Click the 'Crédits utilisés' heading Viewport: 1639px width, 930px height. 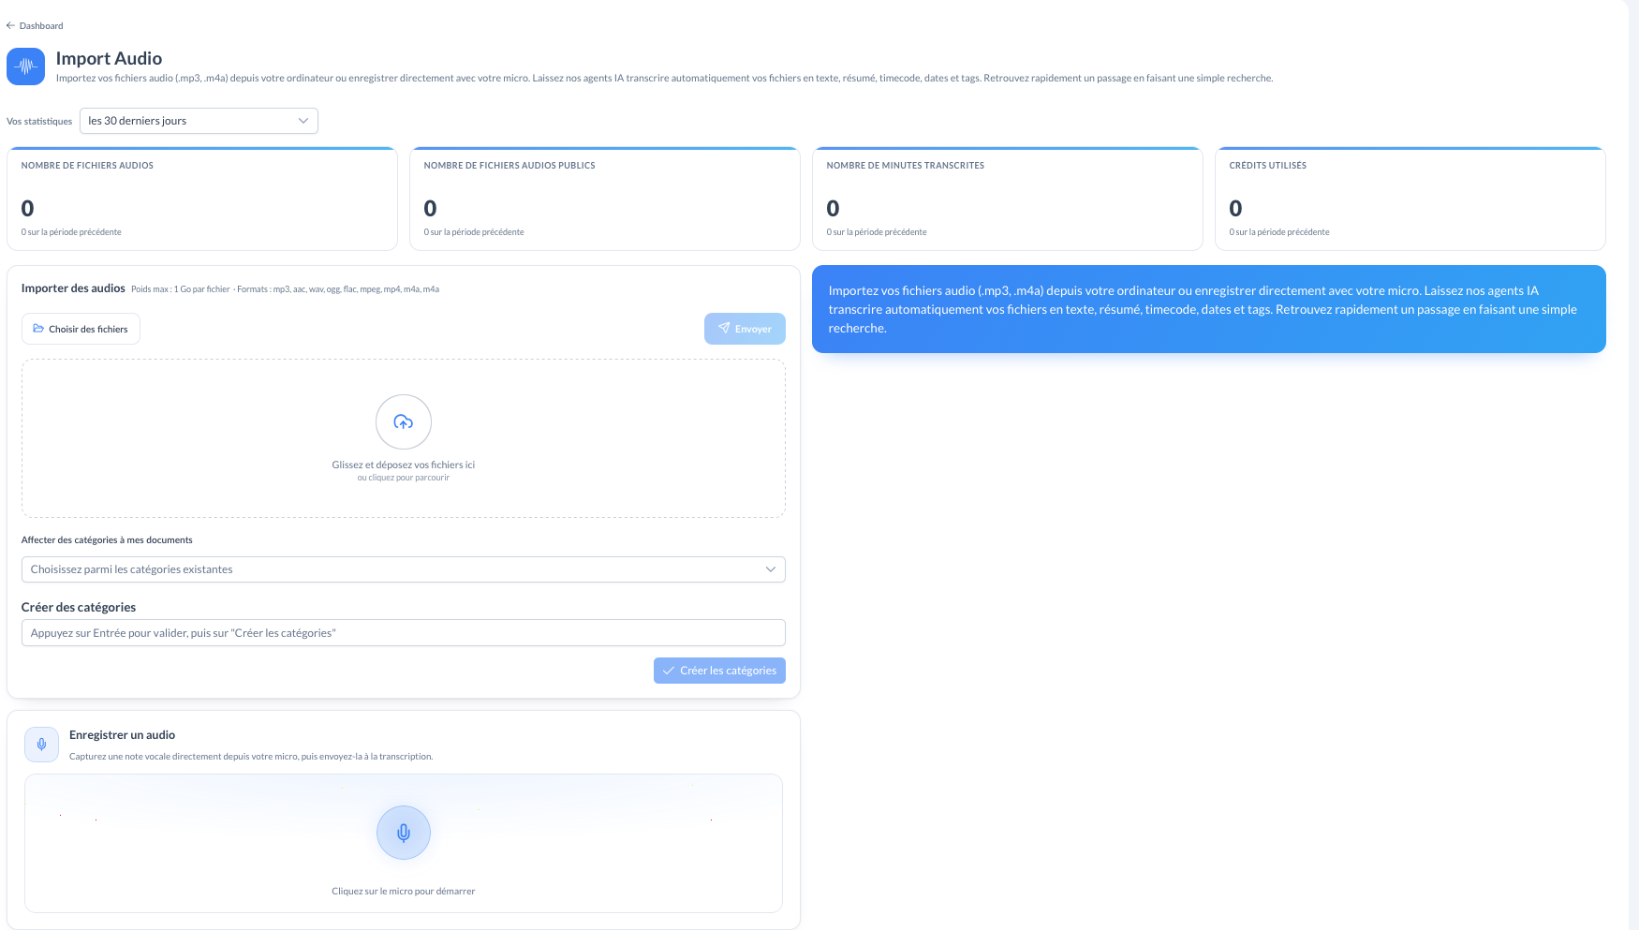[1268, 166]
